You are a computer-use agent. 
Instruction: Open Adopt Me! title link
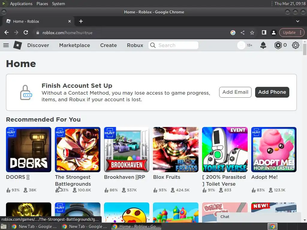pos(264,177)
